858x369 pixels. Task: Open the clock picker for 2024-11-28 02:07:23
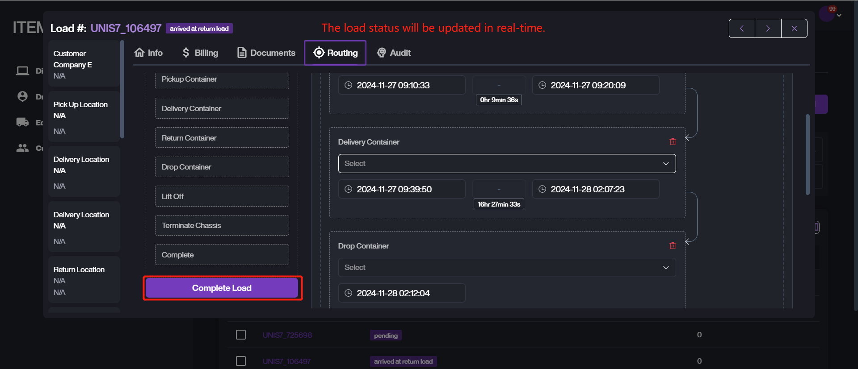[542, 189]
